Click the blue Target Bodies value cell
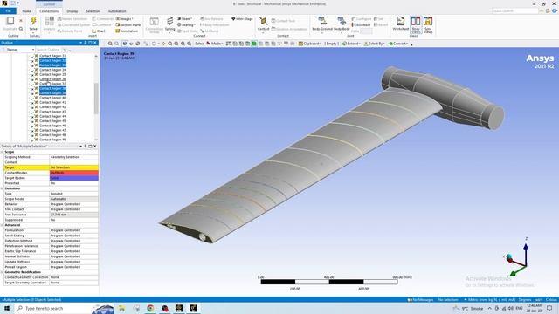The width and height of the screenshot is (559, 314). click(73, 178)
